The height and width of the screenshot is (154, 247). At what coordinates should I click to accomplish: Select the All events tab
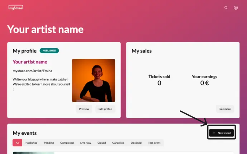(17, 143)
